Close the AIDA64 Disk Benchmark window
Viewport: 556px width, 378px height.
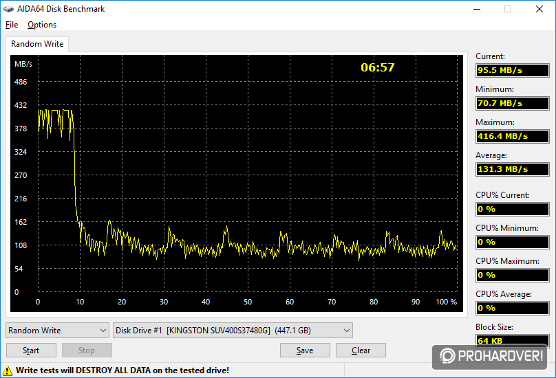click(x=539, y=9)
